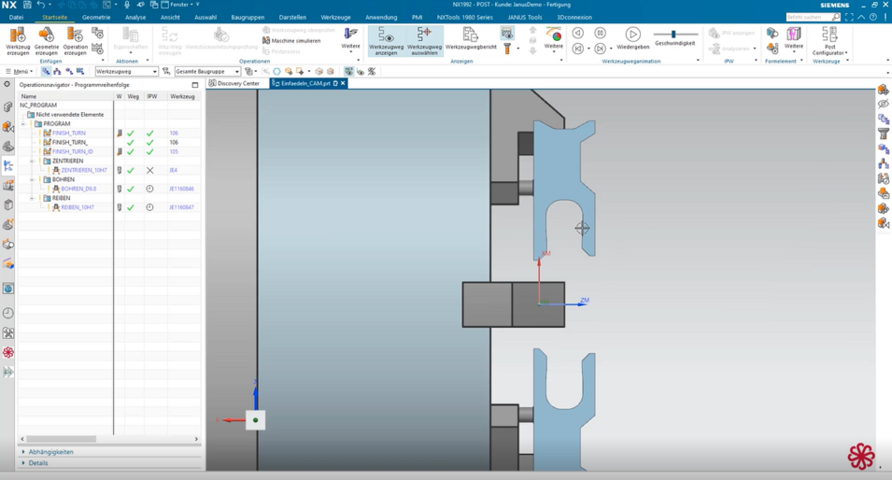892x480 pixels.
Task: Open the history clock sidebar icon
Action: pos(8,314)
